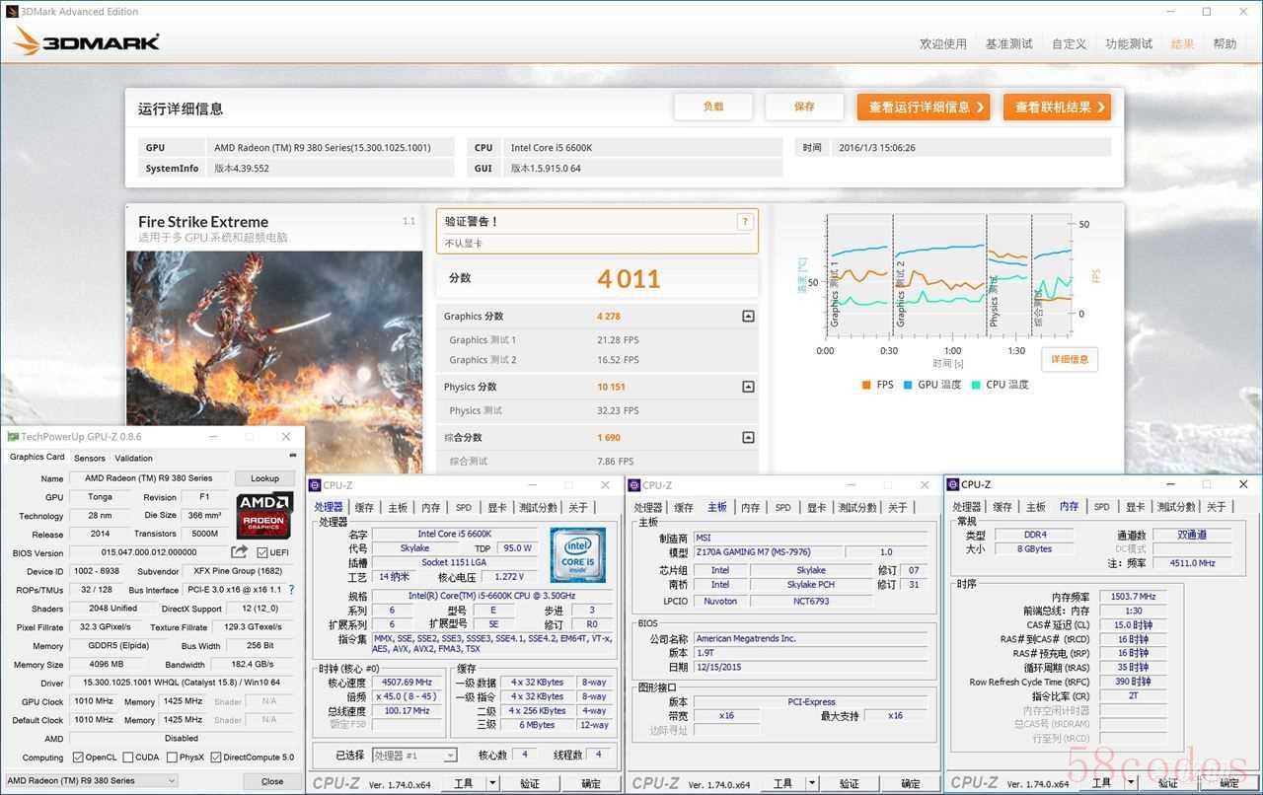This screenshot has height=795, width=1263.
Task: Click the GPU-Z Name field showing R9 380
Action: [x=148, y=478]
